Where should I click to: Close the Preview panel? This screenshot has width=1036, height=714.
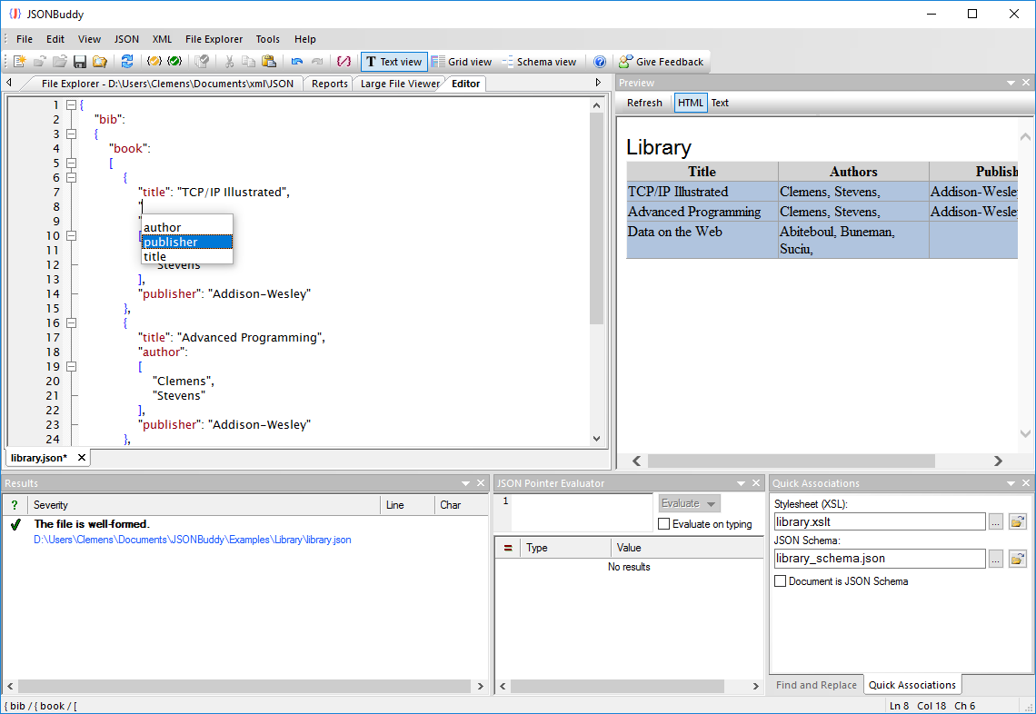tap(1026, 83)
